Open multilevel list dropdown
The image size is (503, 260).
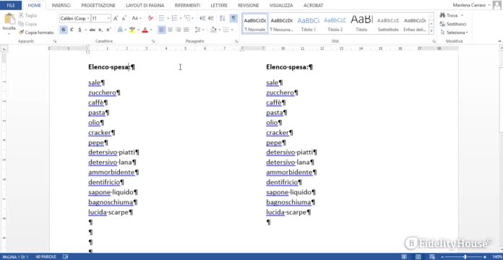point(193,19)
